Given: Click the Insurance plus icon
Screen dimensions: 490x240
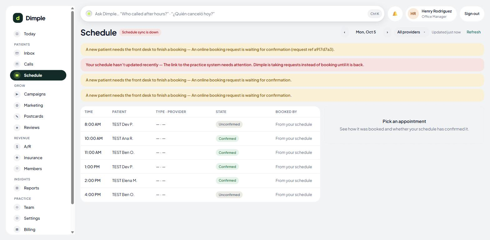Looking at the screenshot, I should pos(17,158).
